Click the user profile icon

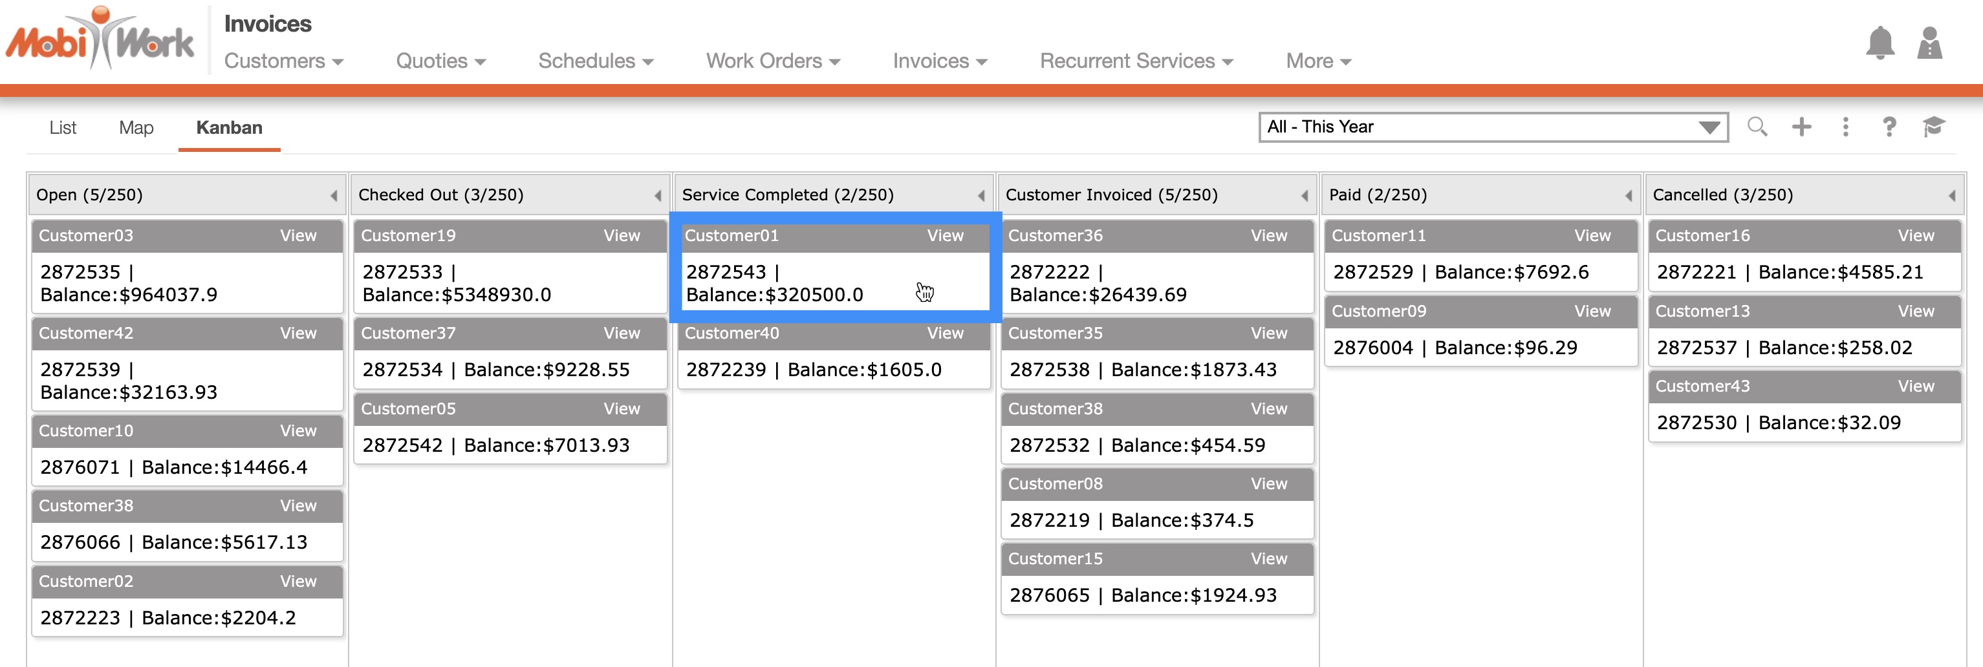(x=1929, y=43)
